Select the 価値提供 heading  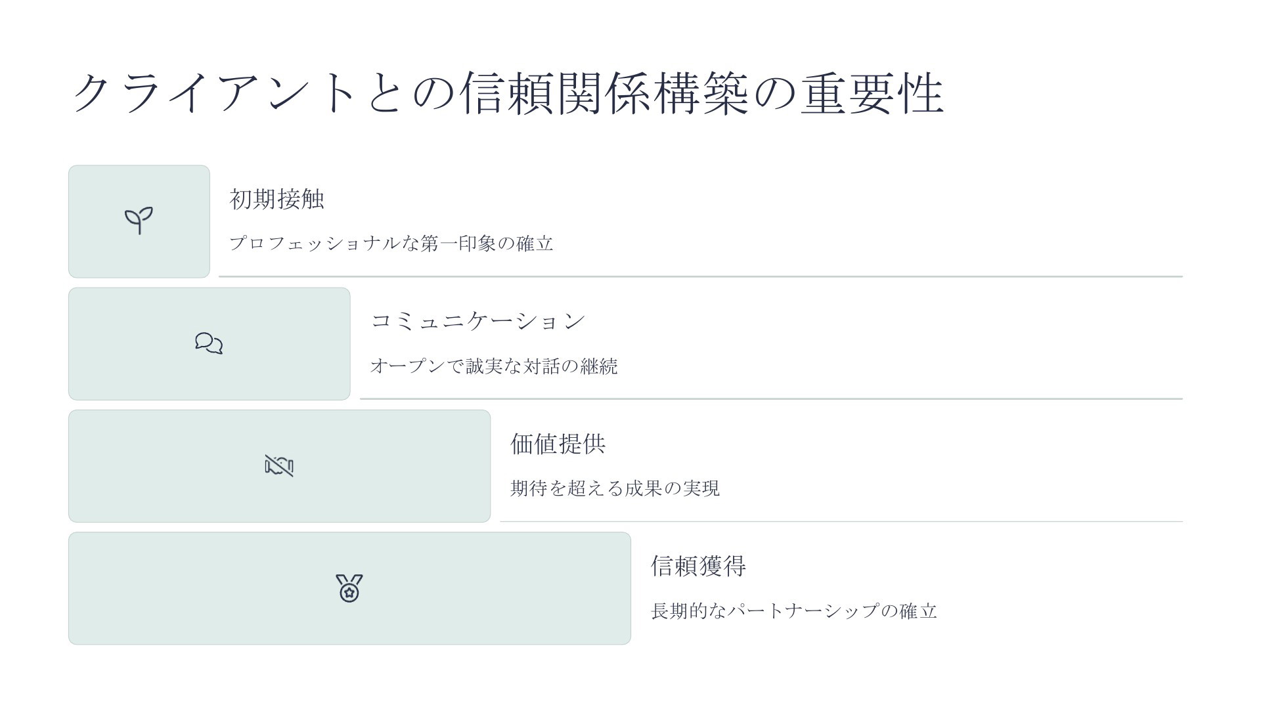(x=558, y=444)
